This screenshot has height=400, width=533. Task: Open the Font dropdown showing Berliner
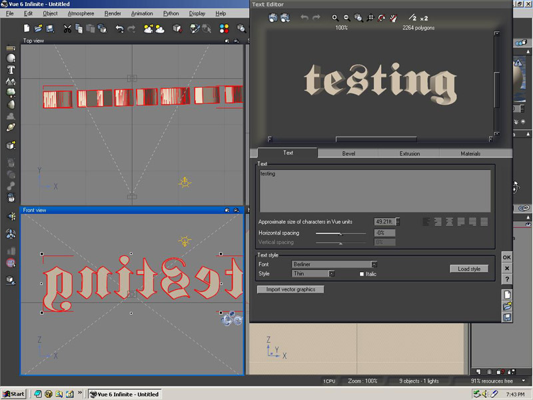374,265
